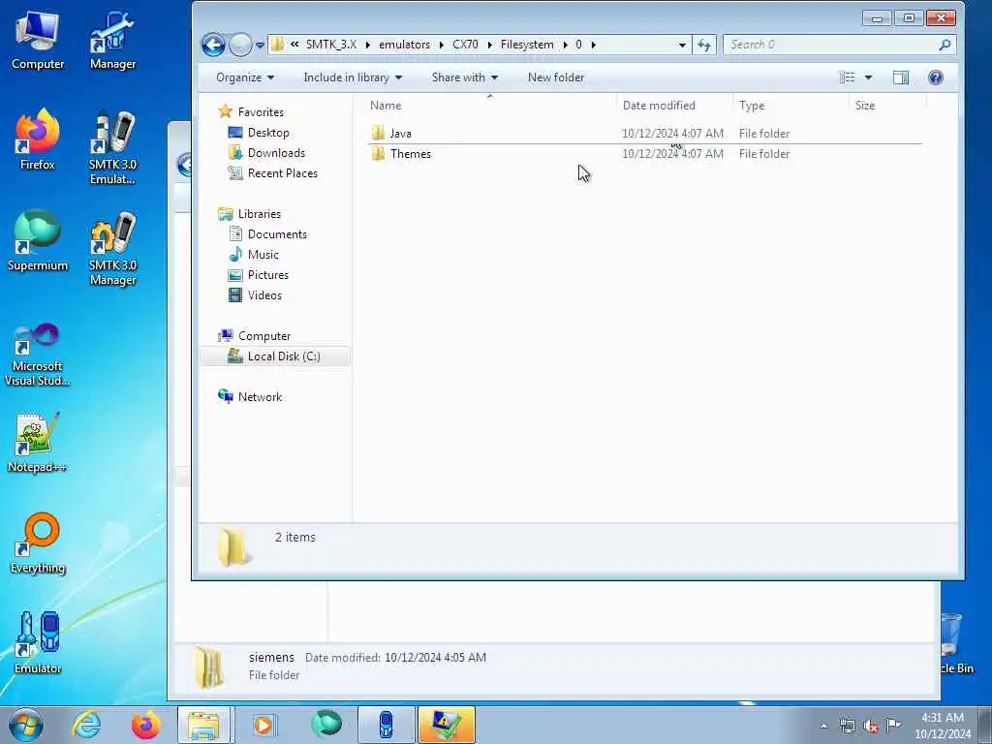Switch to the phone emulator taskbar button
Image resolution: width=992 pixels, height=744 pixels.
tap(386, 725)
